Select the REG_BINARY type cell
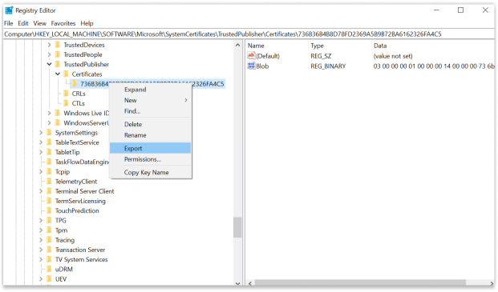This screenshot has height=292, width=498. coord(328,66)
